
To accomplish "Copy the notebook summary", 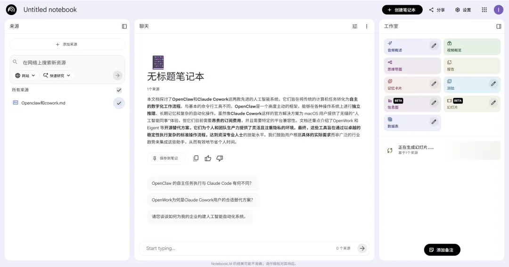I will [x=196, y=158].
